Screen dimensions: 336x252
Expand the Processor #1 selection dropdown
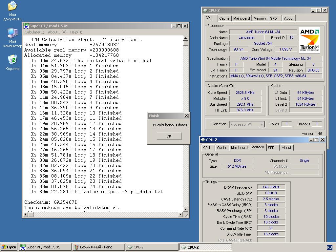tap(262, 124)
